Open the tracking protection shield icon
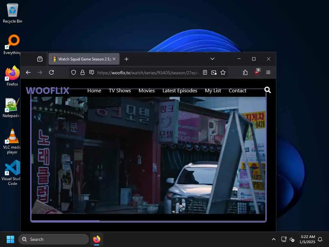This screenshot has height=247, width=329. (x=74, y=72)
